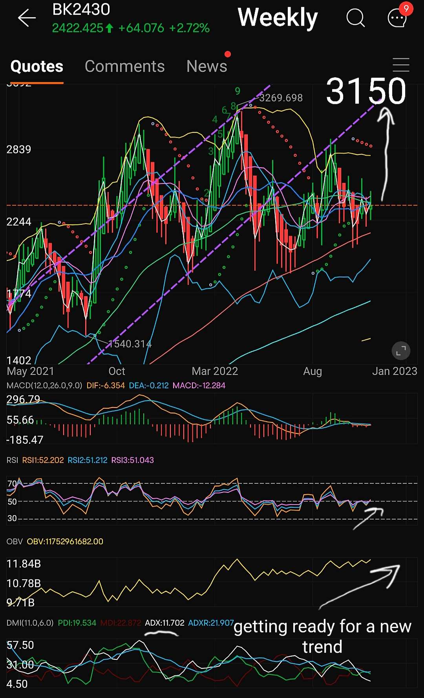Tap the RSI3:51.043 value
The width and height of the screenshot is (424, 698).
point(133,460)
